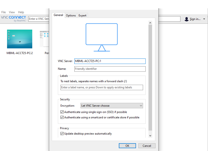
Task: Toggle Authenticate using a smartcard checkbox
Action: click(x=62, y=117)
